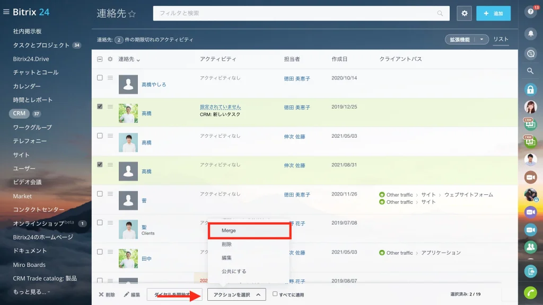Viewport: 543px width, 305px height.
Task: Star the 連絡先 page as favorite
Action: [132, 14]
